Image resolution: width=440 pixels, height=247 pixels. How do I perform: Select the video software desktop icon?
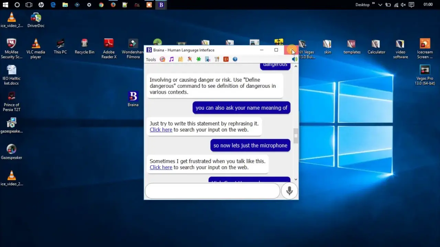click(x=400, y=48)
